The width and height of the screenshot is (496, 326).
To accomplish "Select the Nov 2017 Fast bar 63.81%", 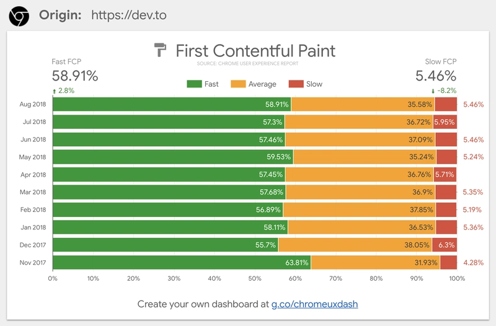I will pos(182,262).
